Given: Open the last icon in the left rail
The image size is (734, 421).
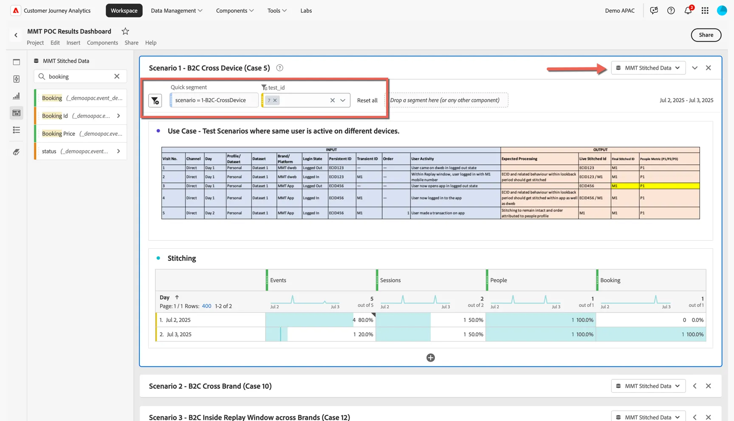Looking at the screenshot, I should point(17,152).
